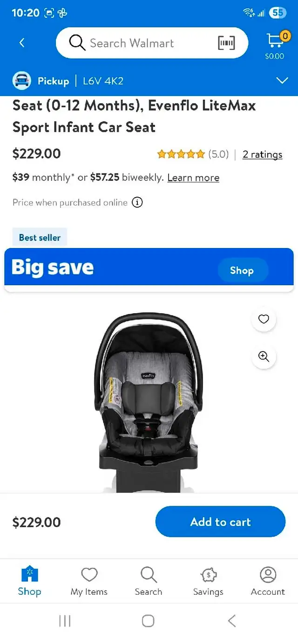This screenshot has height=640, width=298.
Task: Open the Account tab
Action: tap(268, 581)
